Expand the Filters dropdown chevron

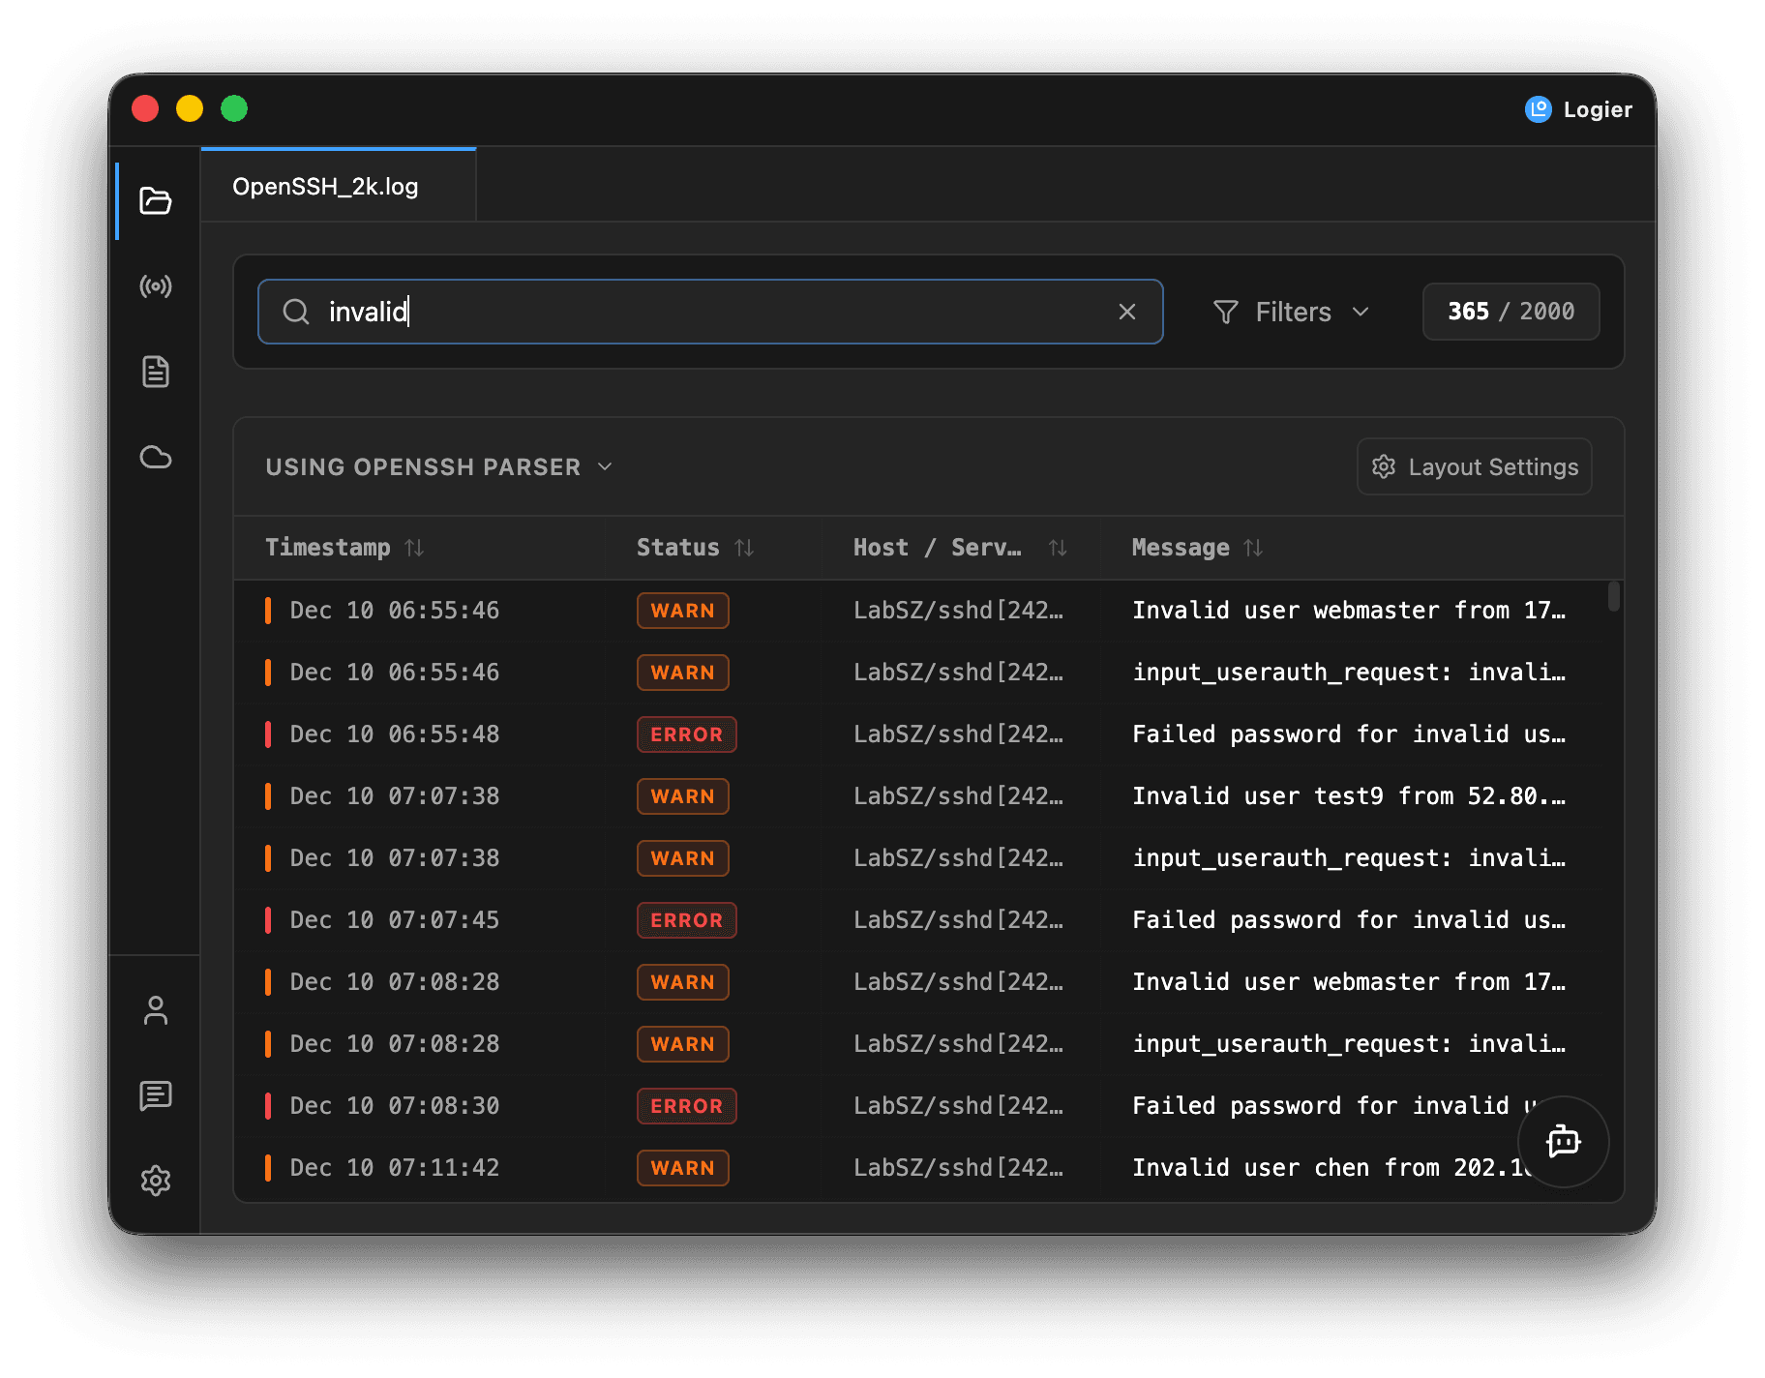pos(1361,312)
